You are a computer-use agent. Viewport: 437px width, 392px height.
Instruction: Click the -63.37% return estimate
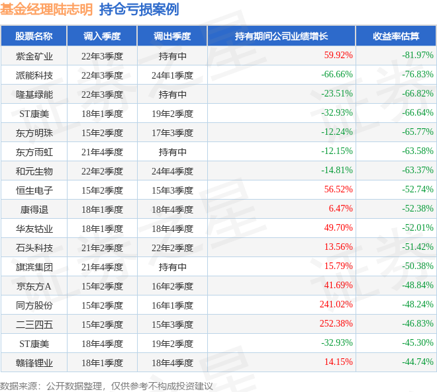coord(418,171)
